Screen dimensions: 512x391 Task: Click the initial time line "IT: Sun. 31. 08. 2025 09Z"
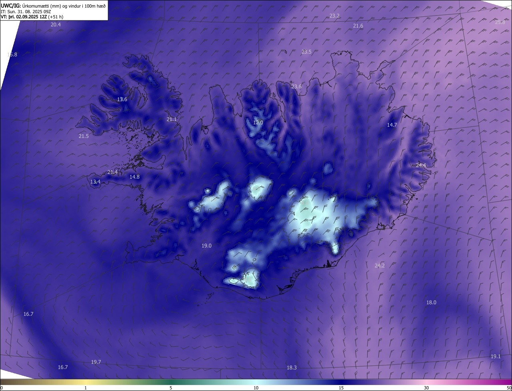(26, 12)
